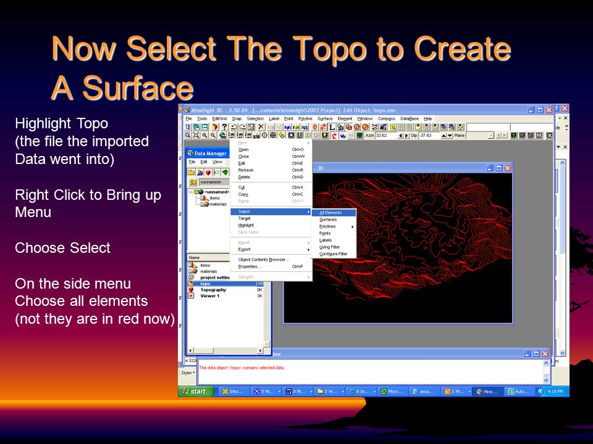Click the redo arrow toolbar icon
The height and width of the screenshot is (444, 593).
pos(242,127)
